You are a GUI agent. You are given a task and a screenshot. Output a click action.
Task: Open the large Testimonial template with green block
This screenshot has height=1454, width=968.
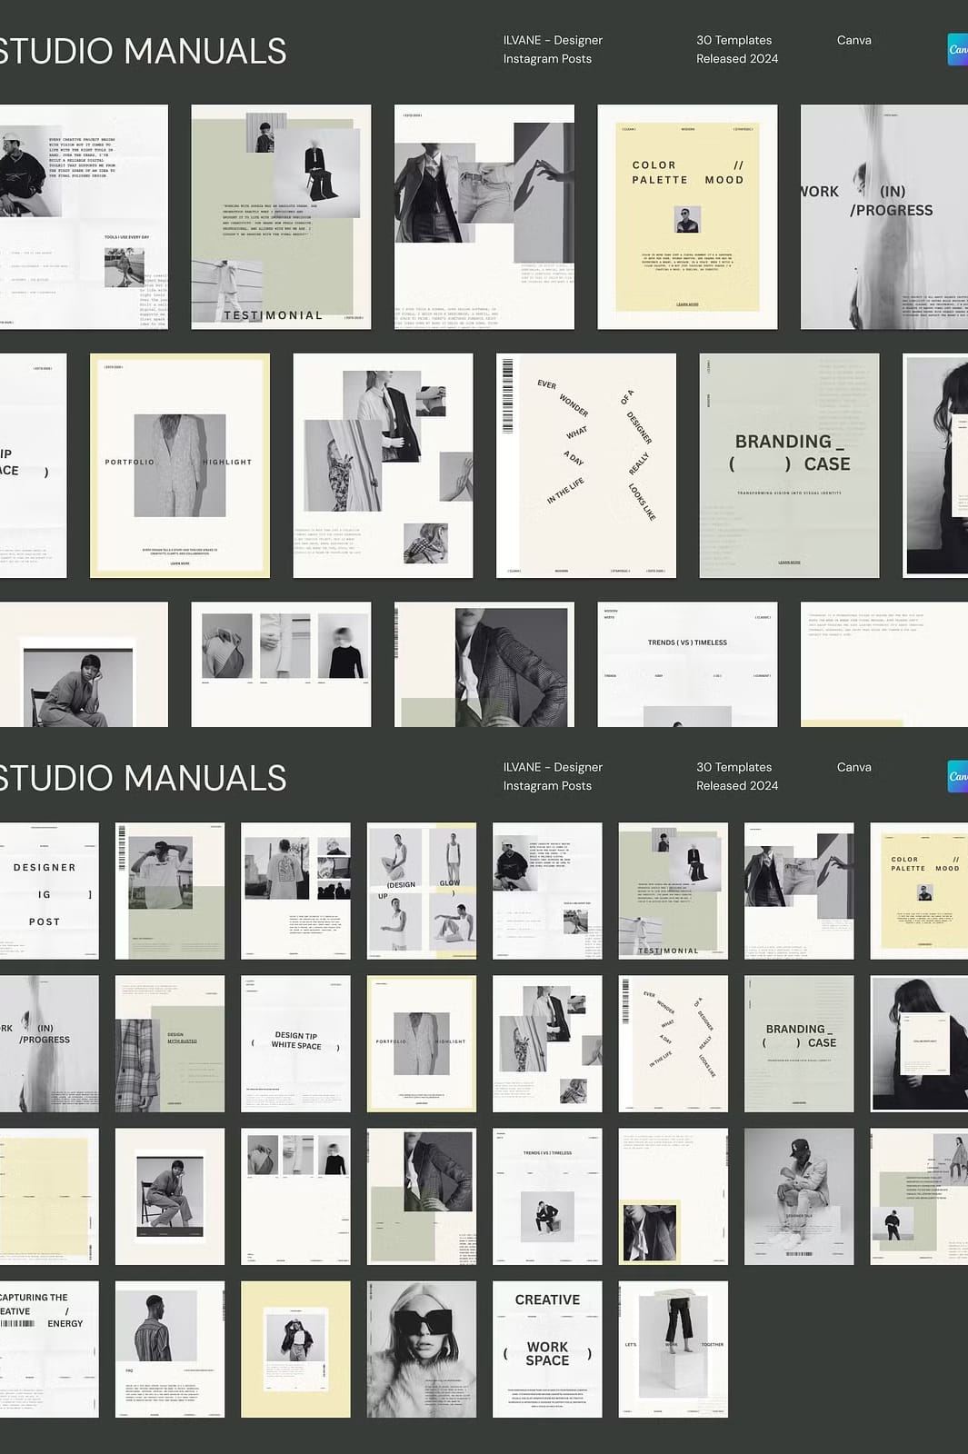click(x=281, y=216)
